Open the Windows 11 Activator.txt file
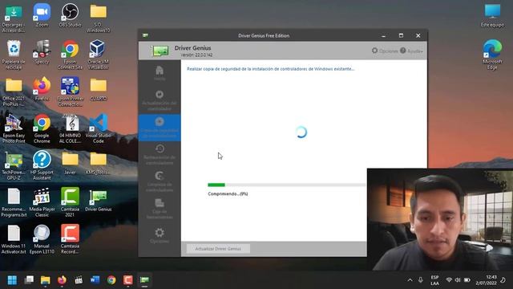The image size is (513, 289). point(14,239)
